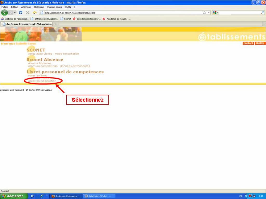Select the Accès aux Ressources de l'Education tab

tap(27, 24)
